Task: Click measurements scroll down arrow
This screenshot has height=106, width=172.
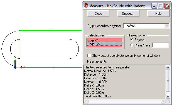Action: [168, 97]
